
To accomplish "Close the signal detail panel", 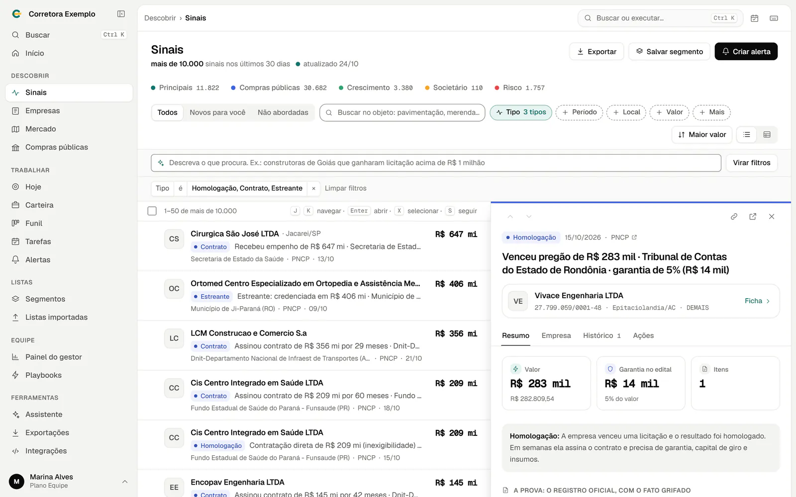I will pos(772,217).
